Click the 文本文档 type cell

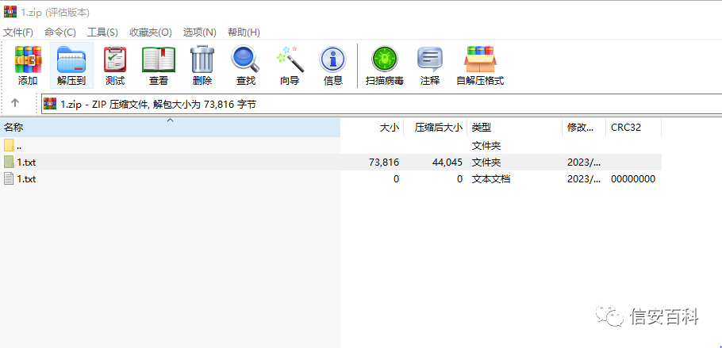[x=491, y=179]
